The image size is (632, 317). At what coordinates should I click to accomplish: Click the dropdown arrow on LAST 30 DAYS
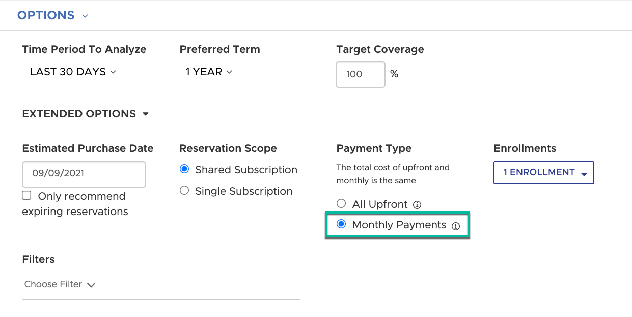coord(113,72)
